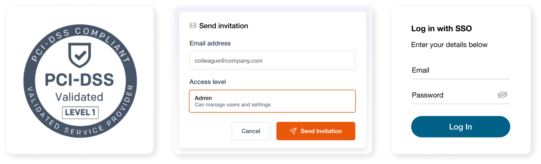Click the Cancel button
The width and height of the screenshot is (541, 164).
point(251,131)
